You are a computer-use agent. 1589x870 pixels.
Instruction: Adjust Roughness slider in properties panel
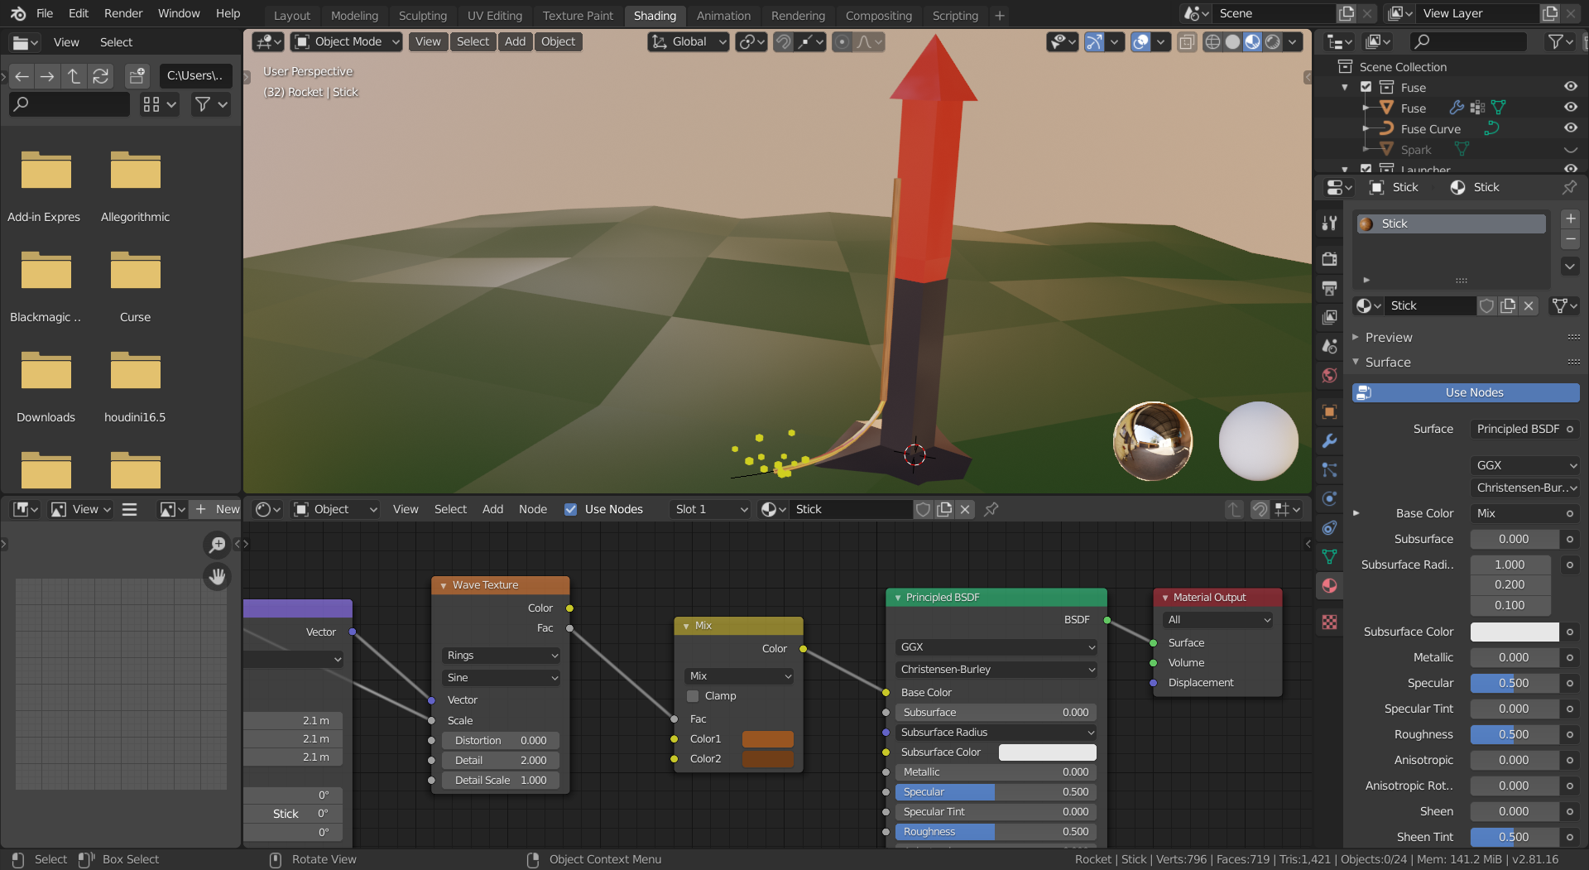(1514, 734)
